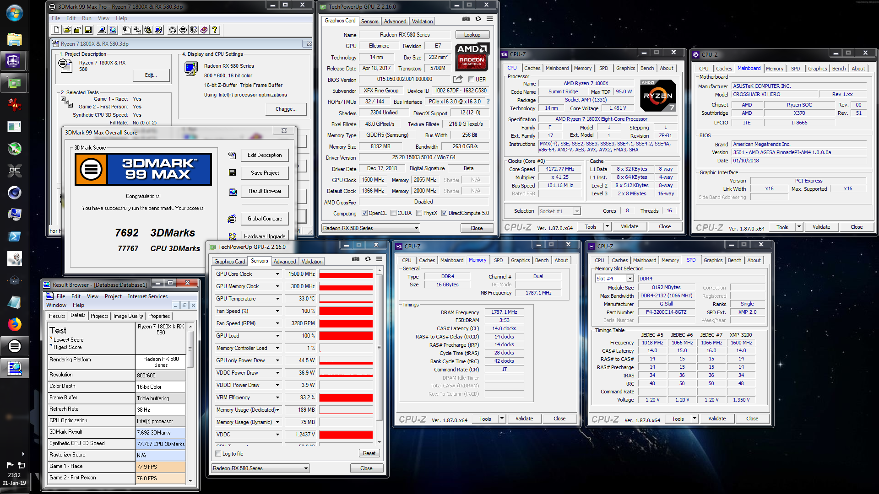879x494 pixels.
Task: Open Firefox from the taskbar
Action: 15,324
